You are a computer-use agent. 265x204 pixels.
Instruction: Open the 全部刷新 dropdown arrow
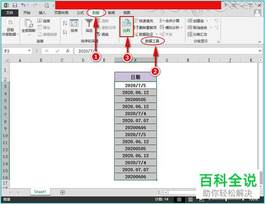[29, 35]
